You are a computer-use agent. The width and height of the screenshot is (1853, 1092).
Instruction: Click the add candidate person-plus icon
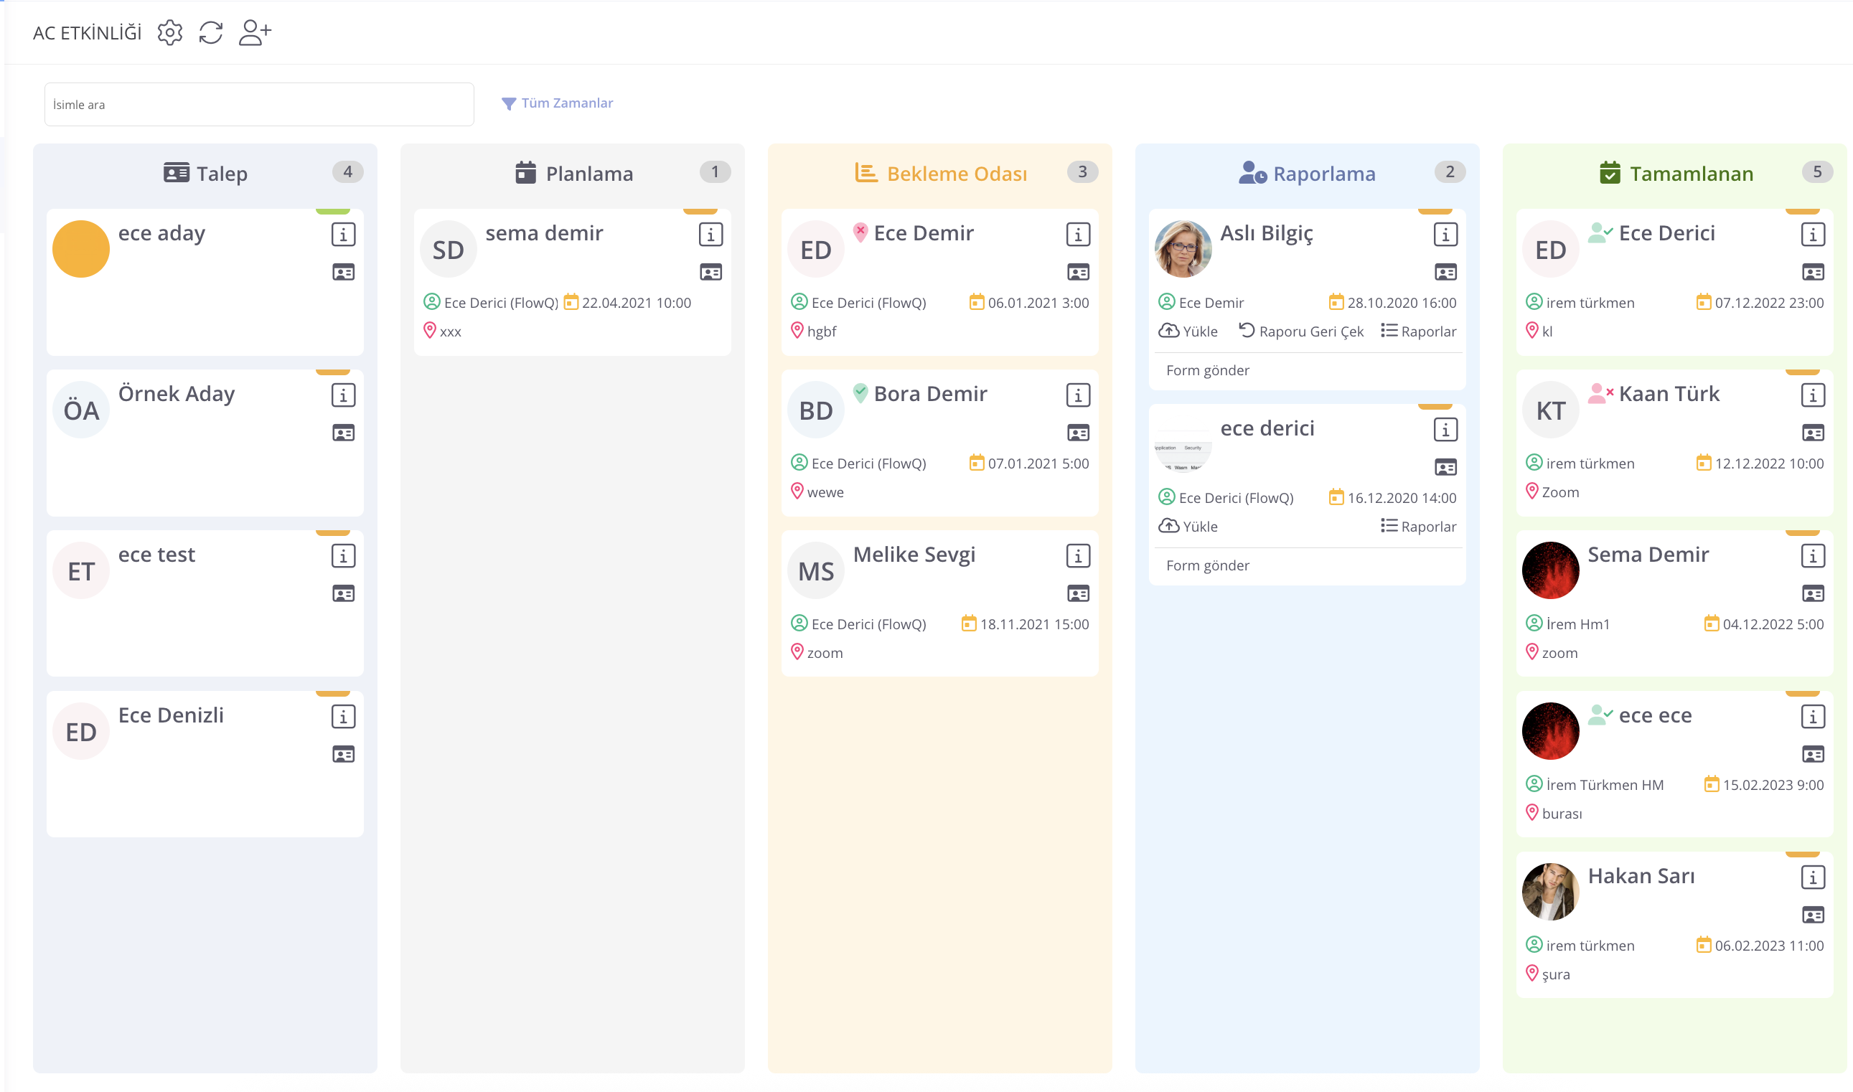click(255, 32)
